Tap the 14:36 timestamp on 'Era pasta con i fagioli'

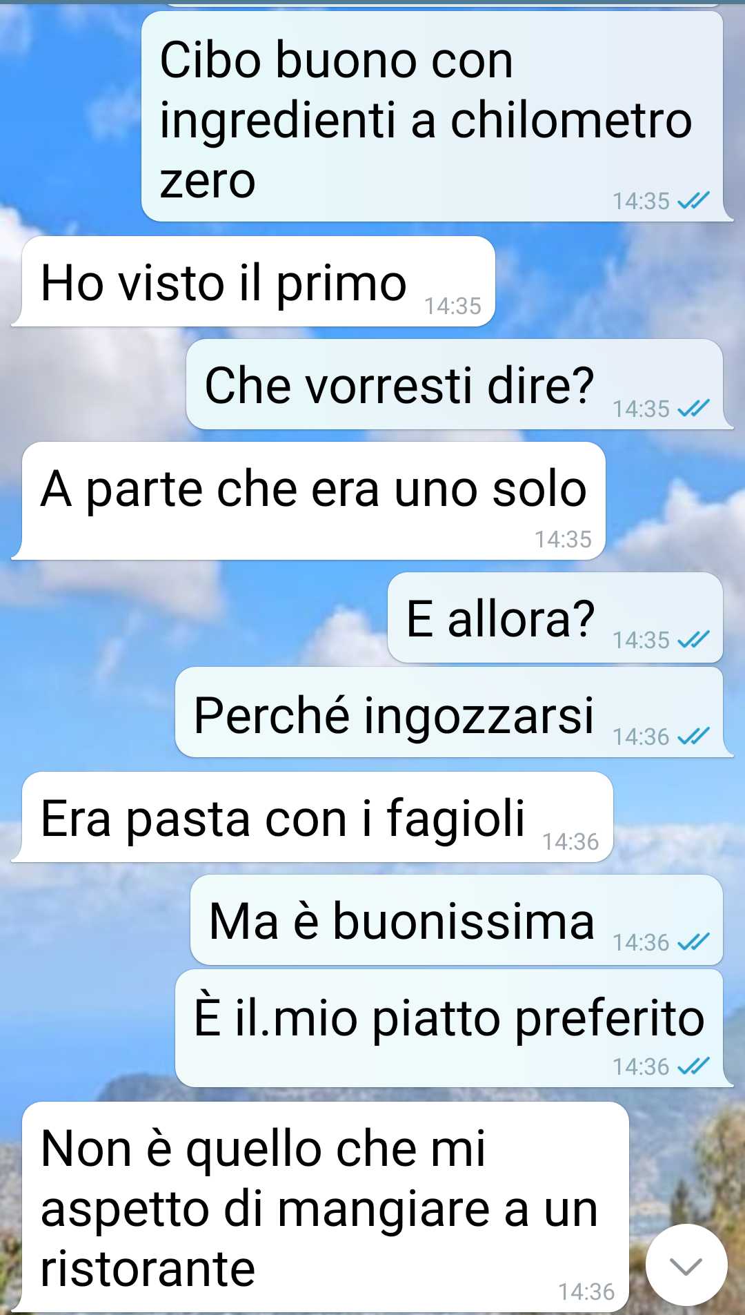point(570,841)
